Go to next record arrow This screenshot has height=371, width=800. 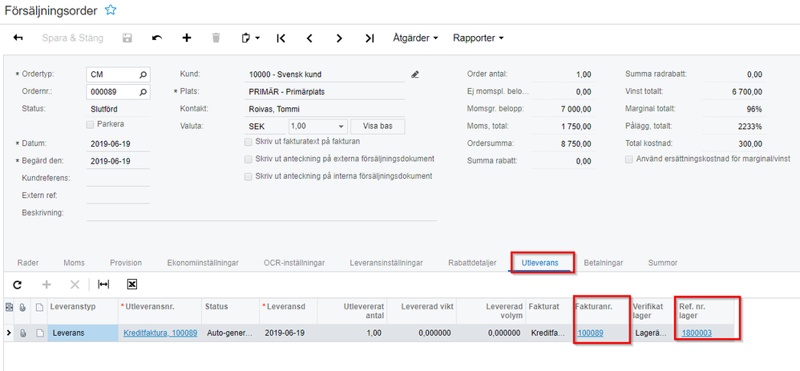(339, 38)
